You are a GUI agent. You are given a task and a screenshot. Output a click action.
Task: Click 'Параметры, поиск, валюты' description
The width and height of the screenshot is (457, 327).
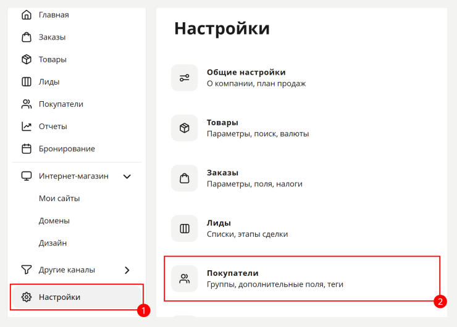point(258,134)
